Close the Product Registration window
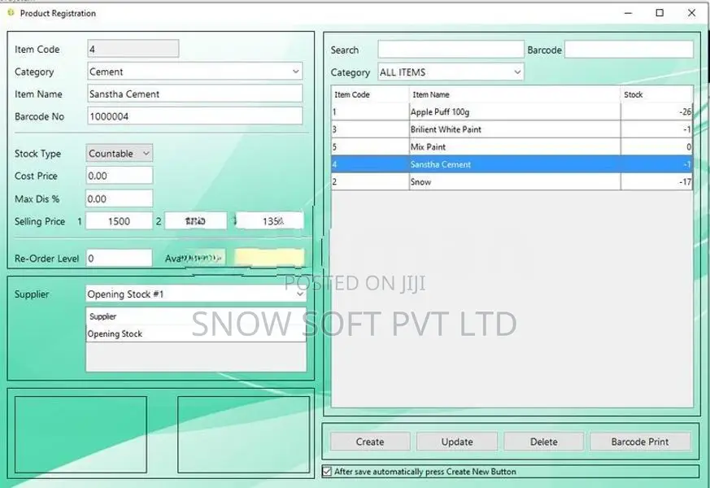The width and height of the screenshot is (710, 488). point(691,13)
